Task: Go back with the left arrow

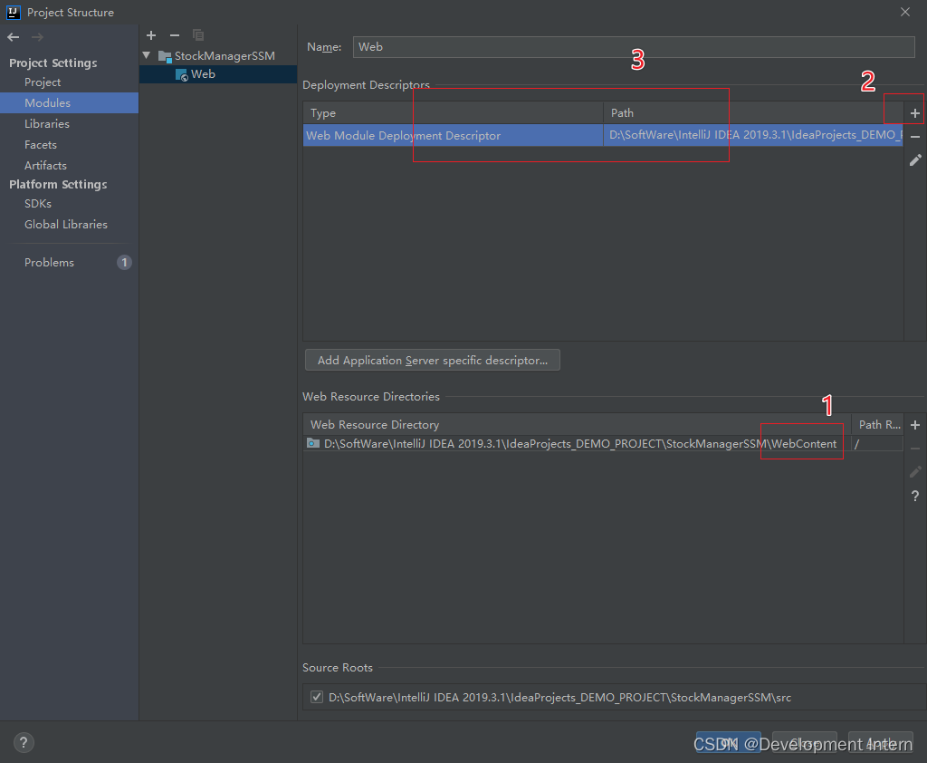Action: [14, 37]
